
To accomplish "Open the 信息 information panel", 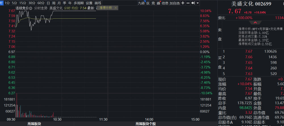I will [x=165, y=3].
